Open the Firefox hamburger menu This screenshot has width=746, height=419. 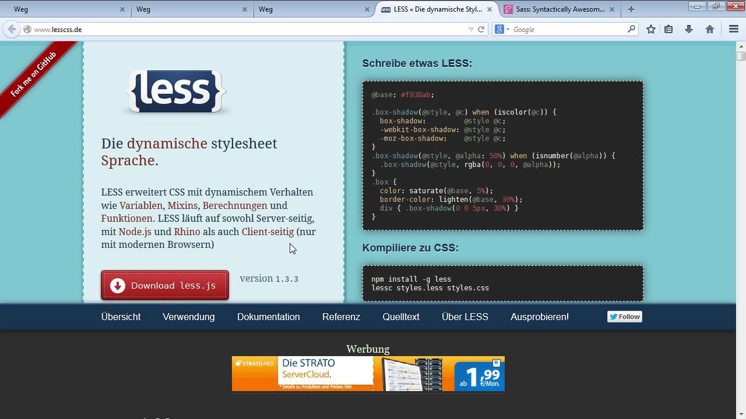734,29
